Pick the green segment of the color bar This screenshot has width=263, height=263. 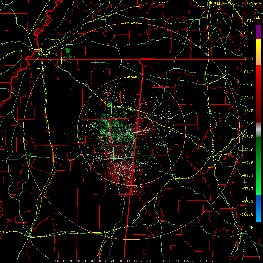click(258, 166)
